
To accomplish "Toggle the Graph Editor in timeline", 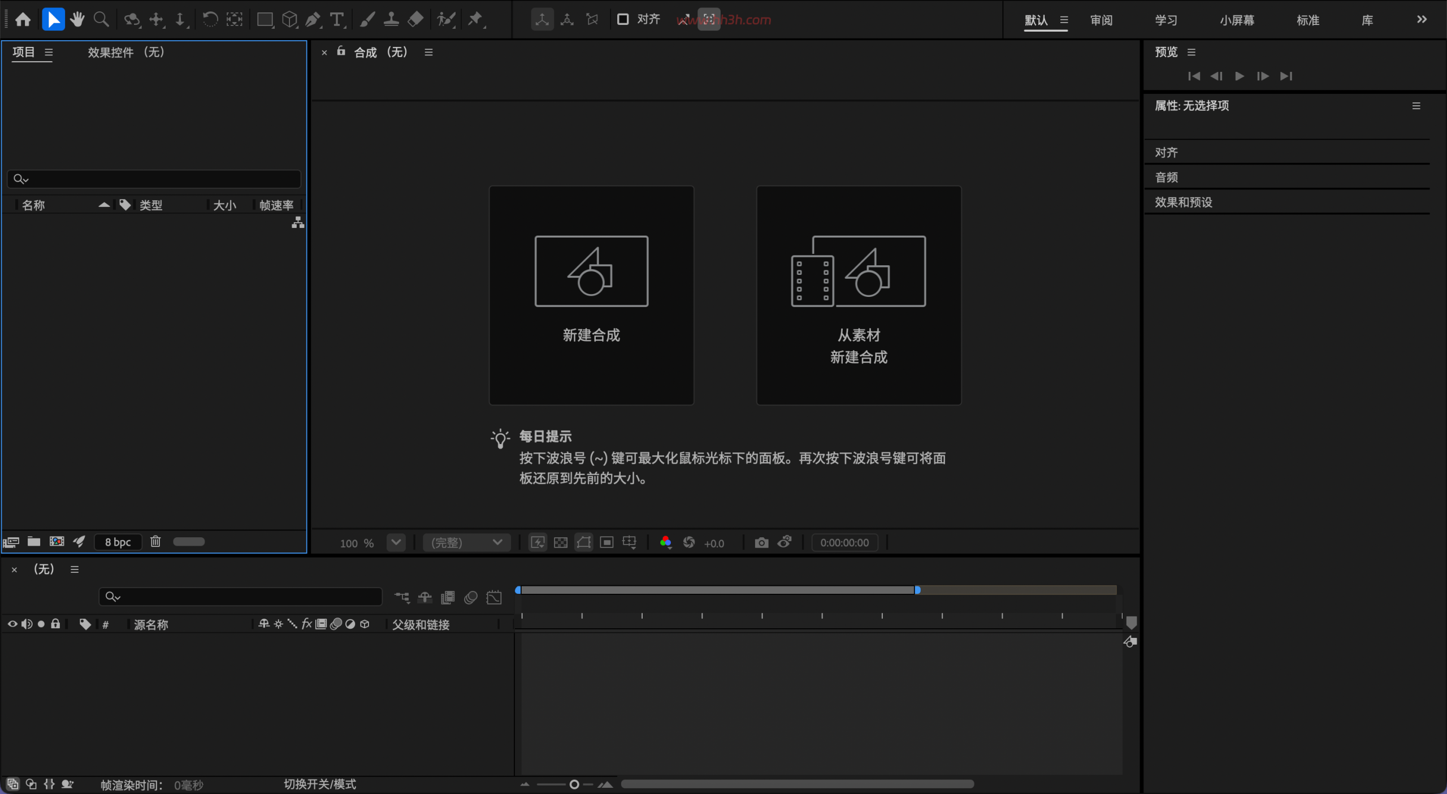I will click(494, 597).
